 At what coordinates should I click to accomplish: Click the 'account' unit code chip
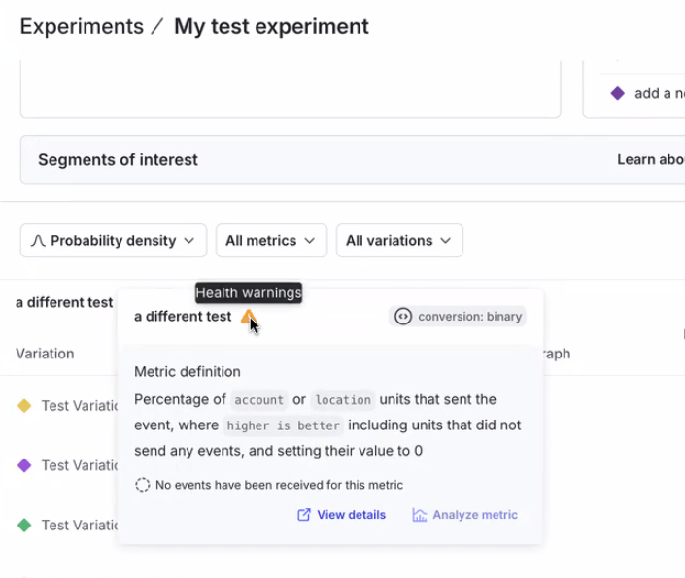pyautogui.click(x=258, y=400)
